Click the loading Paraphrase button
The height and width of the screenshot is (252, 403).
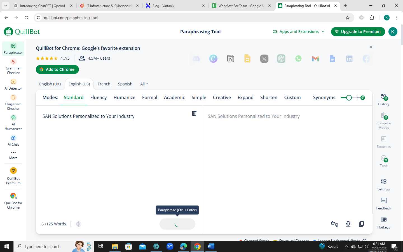[x=177, y=224]
